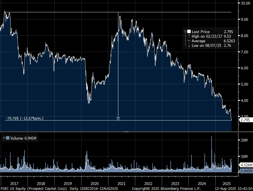Click the 2020 year axis label
The width and height of the screenshot is (253, 191).
coord(95,184)
